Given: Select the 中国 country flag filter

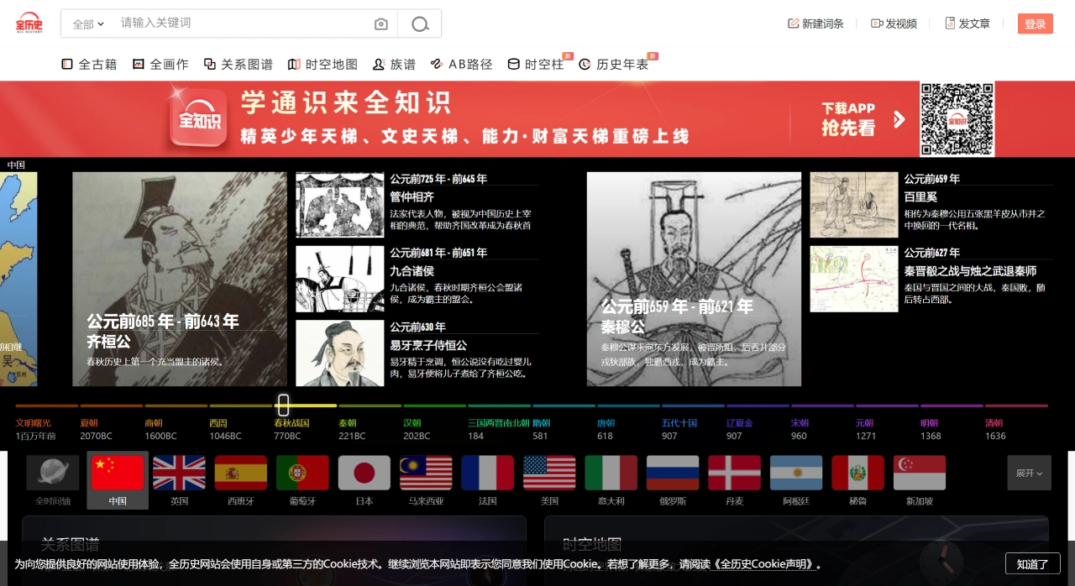Looking at the screenshot, I should 118,473.
